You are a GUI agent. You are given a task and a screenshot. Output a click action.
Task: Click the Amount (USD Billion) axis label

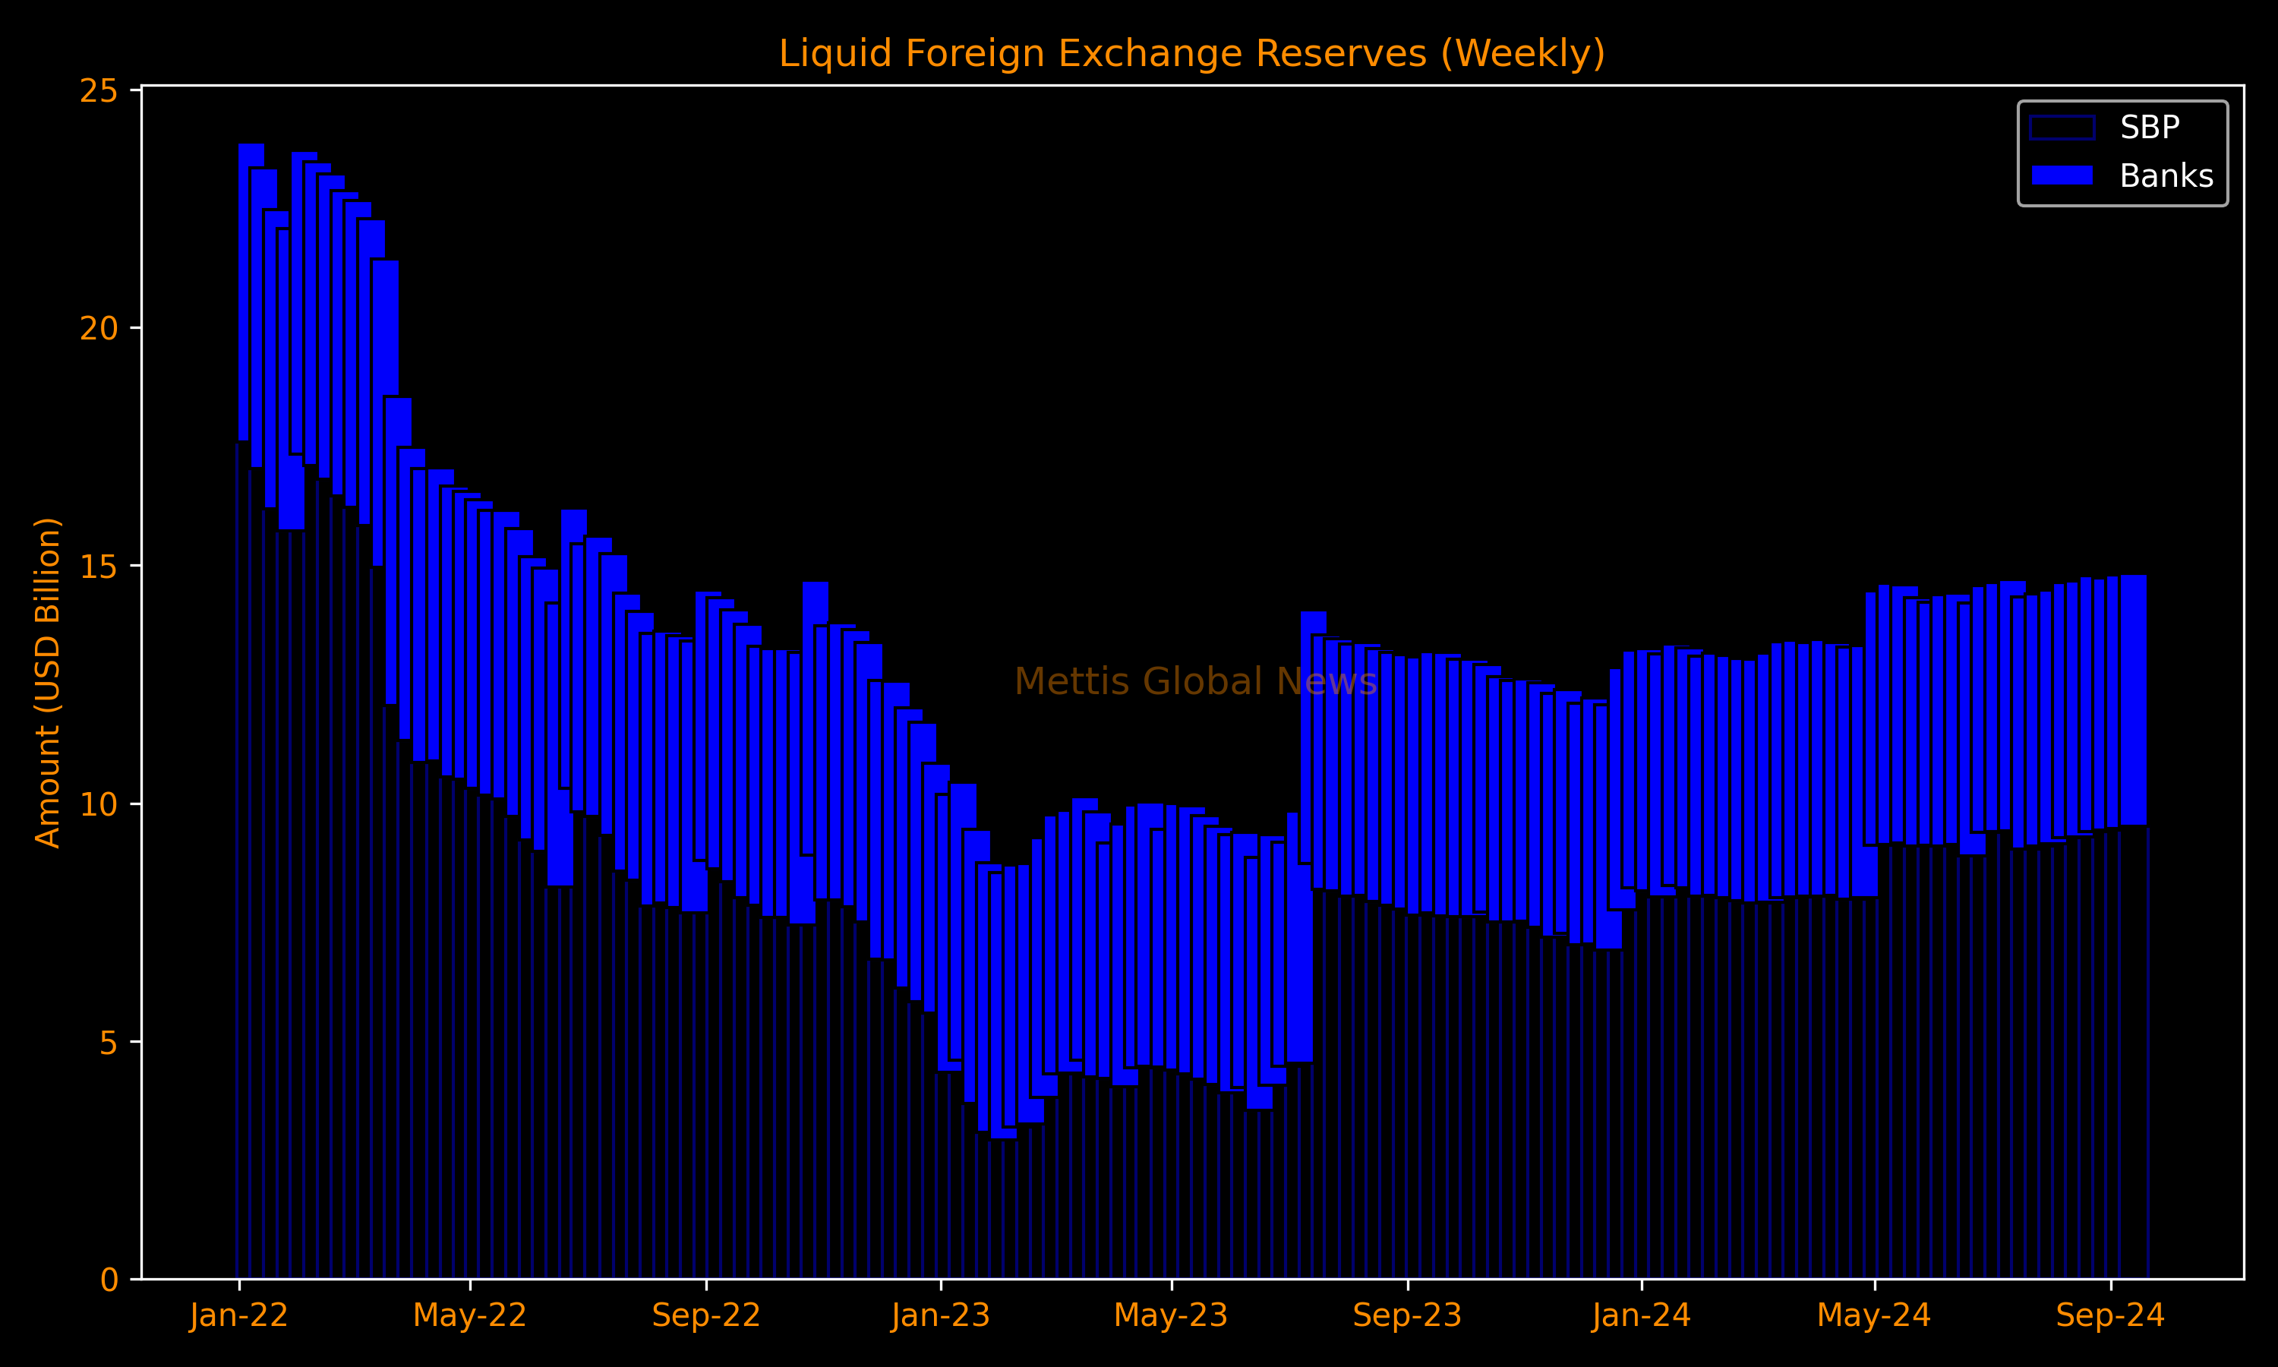point(47,683)
